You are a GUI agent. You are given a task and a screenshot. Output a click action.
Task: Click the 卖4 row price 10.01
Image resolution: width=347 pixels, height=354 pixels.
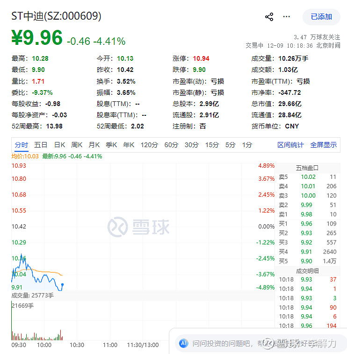click(x=308, y=186)
